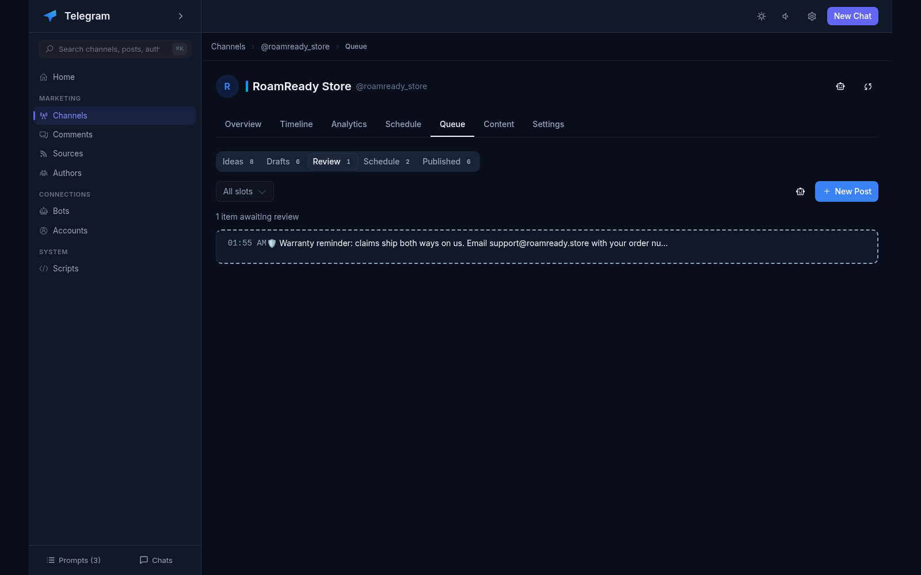Viewport: 921px width, 575px height.
Task: Open Accounts in the sidebar
Action: (115, 231)
